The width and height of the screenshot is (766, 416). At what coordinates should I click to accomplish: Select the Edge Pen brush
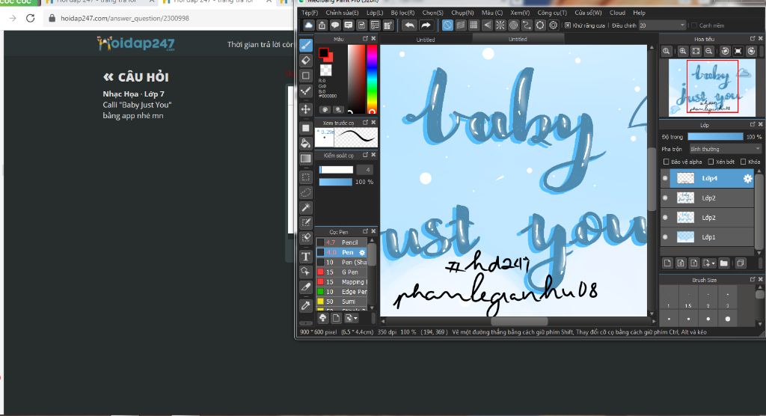pos(342,292)
